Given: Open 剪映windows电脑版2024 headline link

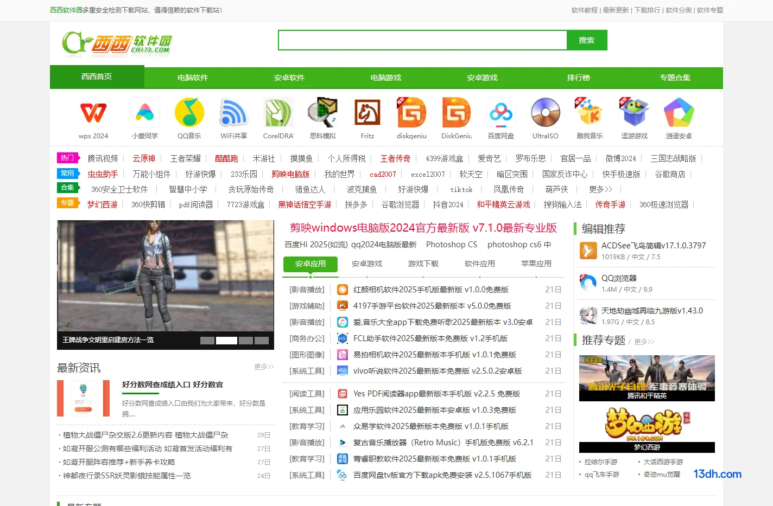Looking at the screenshot, I should [x=423, y=228].
